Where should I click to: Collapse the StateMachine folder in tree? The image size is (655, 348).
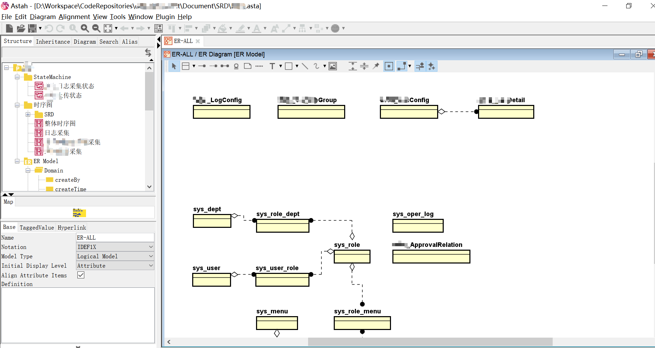tap(17, 77)
